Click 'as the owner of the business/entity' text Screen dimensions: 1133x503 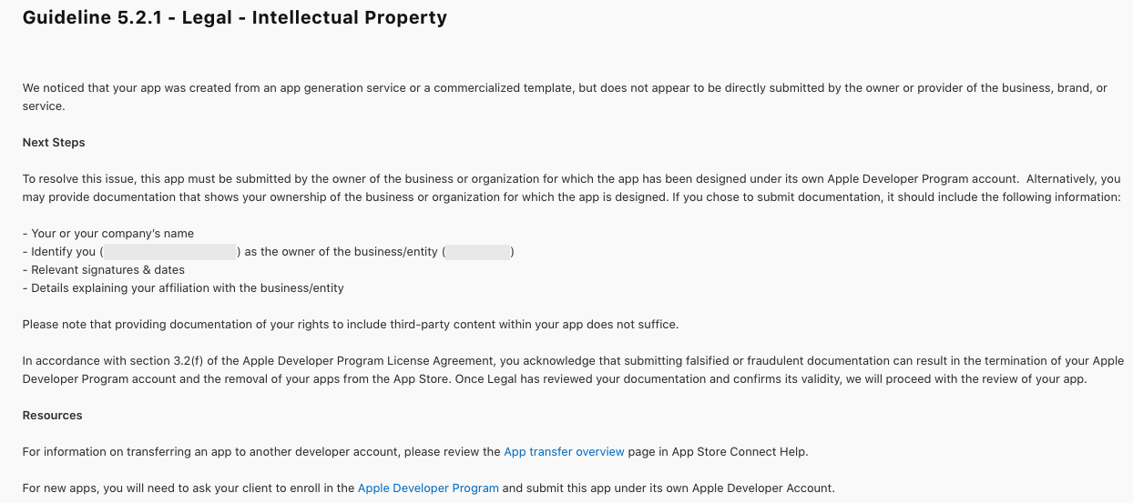pos(342,251)
